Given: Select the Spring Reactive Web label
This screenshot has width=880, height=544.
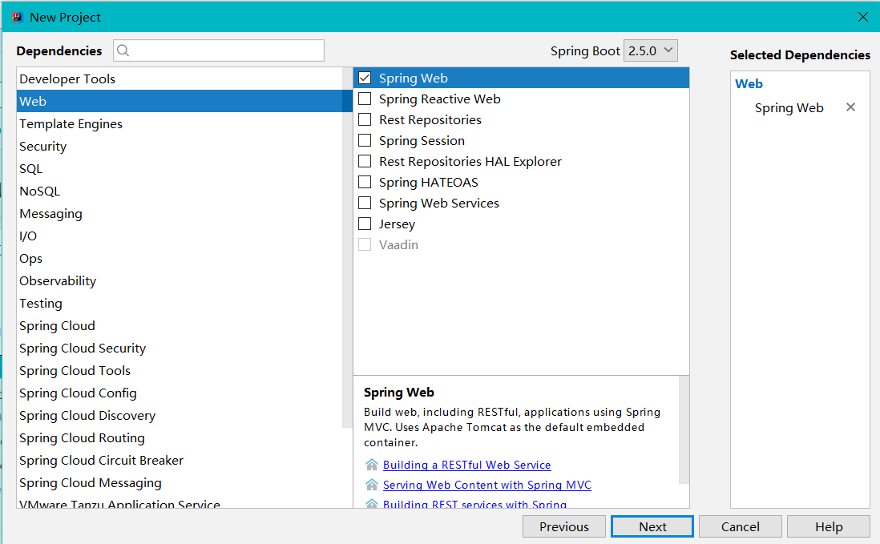Looking at the screenshot, I should 439,99.
